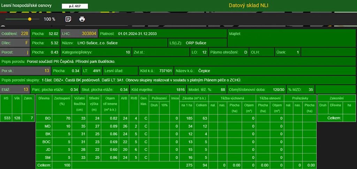
Task: Click the Těžba výchovná column header
Action: pos(232,98)
